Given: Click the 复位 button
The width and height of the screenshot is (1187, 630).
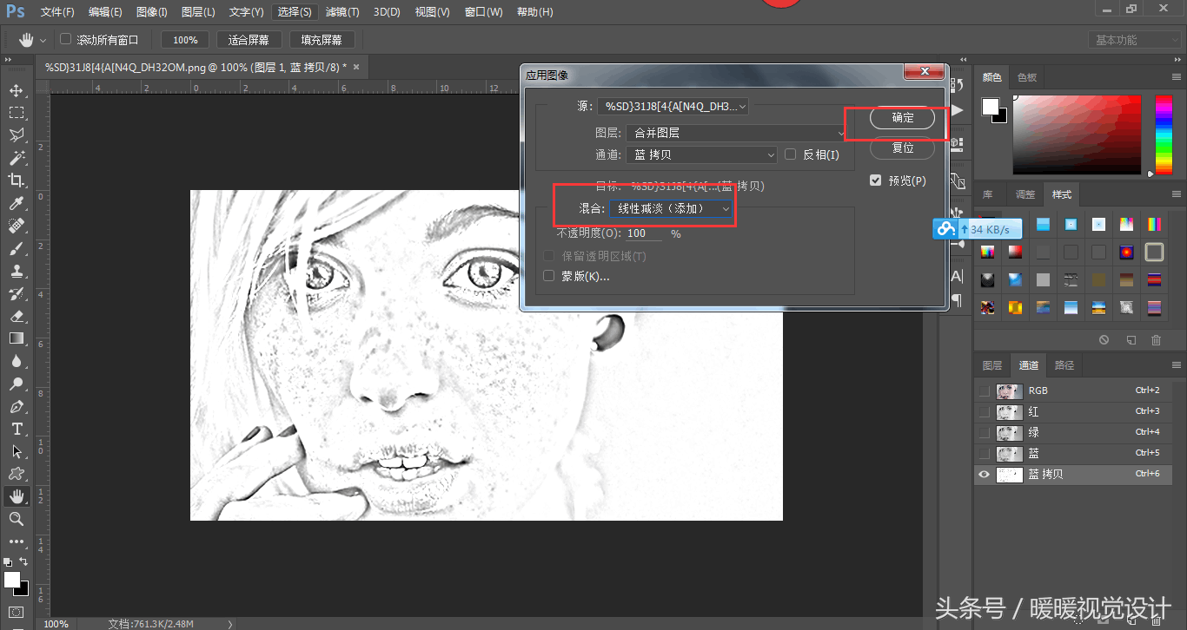Looking at the screenshot, I should 903,148.
